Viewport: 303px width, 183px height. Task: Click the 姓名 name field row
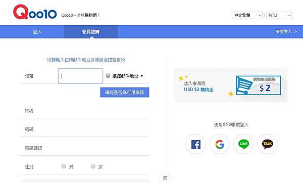pyautogui.click(x=85, y=111)
